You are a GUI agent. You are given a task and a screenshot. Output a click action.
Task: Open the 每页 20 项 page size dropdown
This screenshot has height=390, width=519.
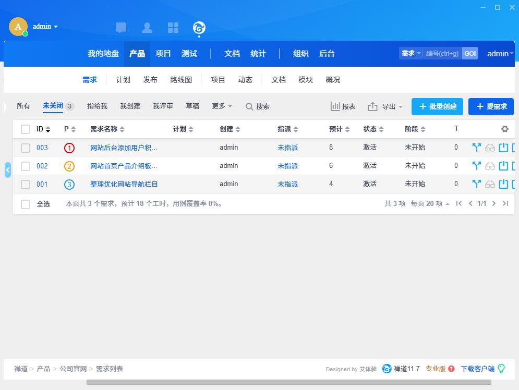[x=430, y=203]
